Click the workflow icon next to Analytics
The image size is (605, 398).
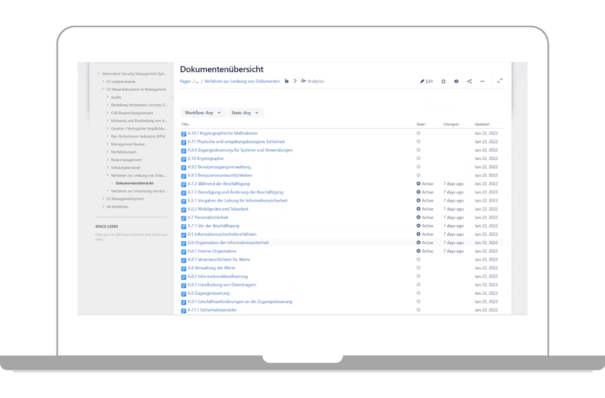[x=295, y=81]
